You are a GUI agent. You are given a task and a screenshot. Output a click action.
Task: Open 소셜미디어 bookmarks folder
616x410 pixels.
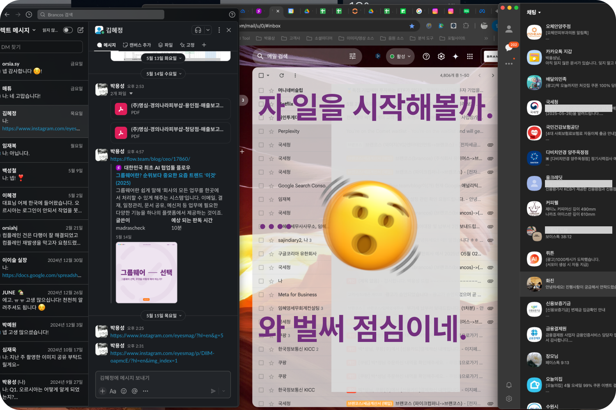(319, 38)
